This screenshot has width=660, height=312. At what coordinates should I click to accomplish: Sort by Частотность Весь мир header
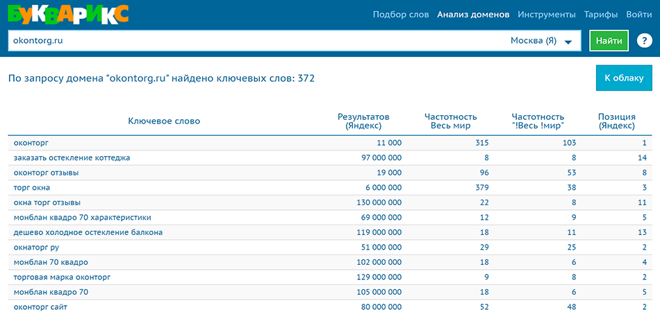[450, 121]
